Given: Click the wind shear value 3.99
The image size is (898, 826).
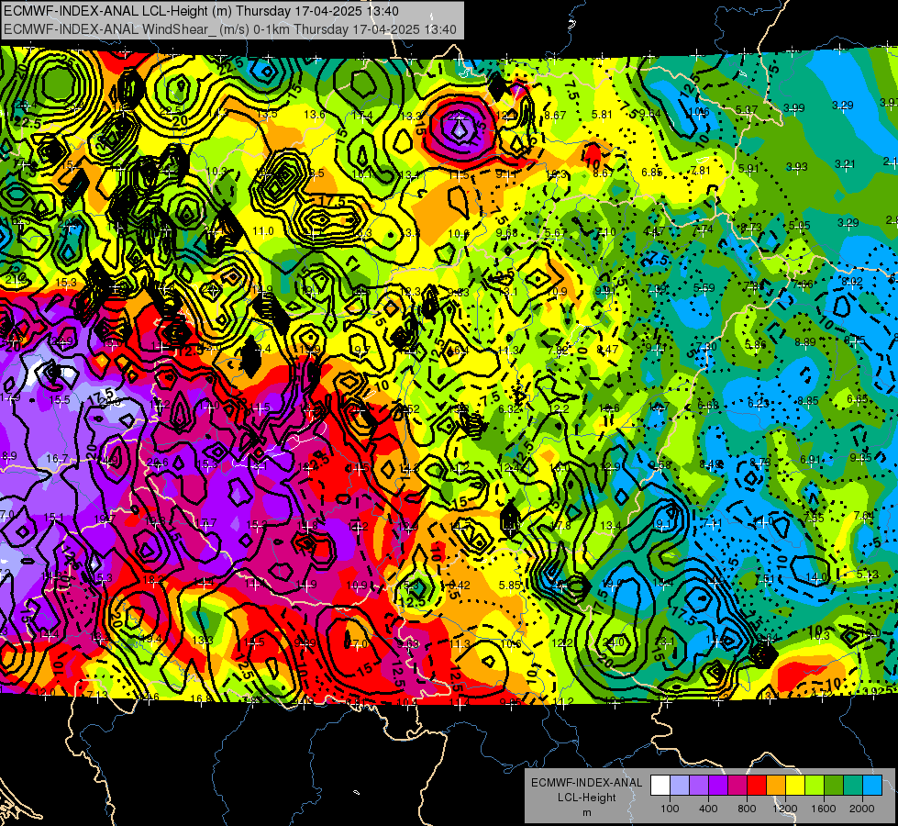Looking at the screenshot, I should coord(794,107).
